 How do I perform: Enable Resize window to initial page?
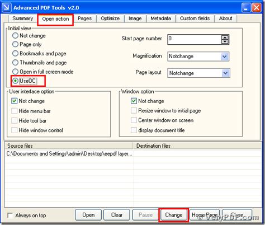pos(134,111)
